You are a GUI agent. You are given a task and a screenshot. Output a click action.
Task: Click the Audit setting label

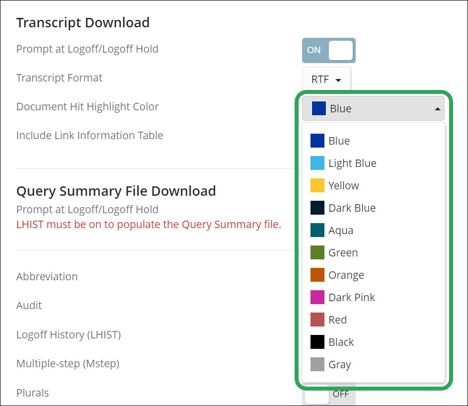coord(29,306)
